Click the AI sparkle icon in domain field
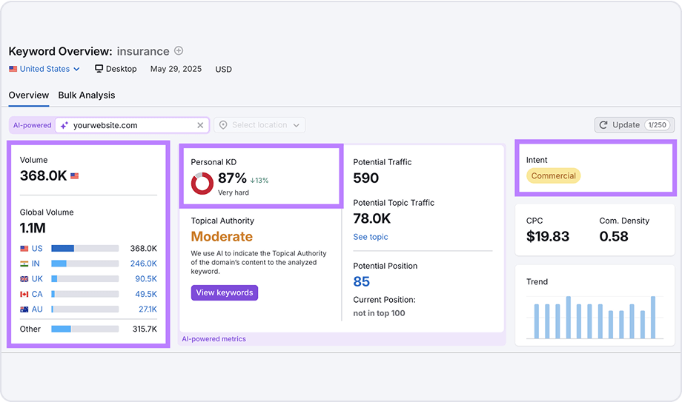The height and width of the screenshot is (402, 682). 64,125
